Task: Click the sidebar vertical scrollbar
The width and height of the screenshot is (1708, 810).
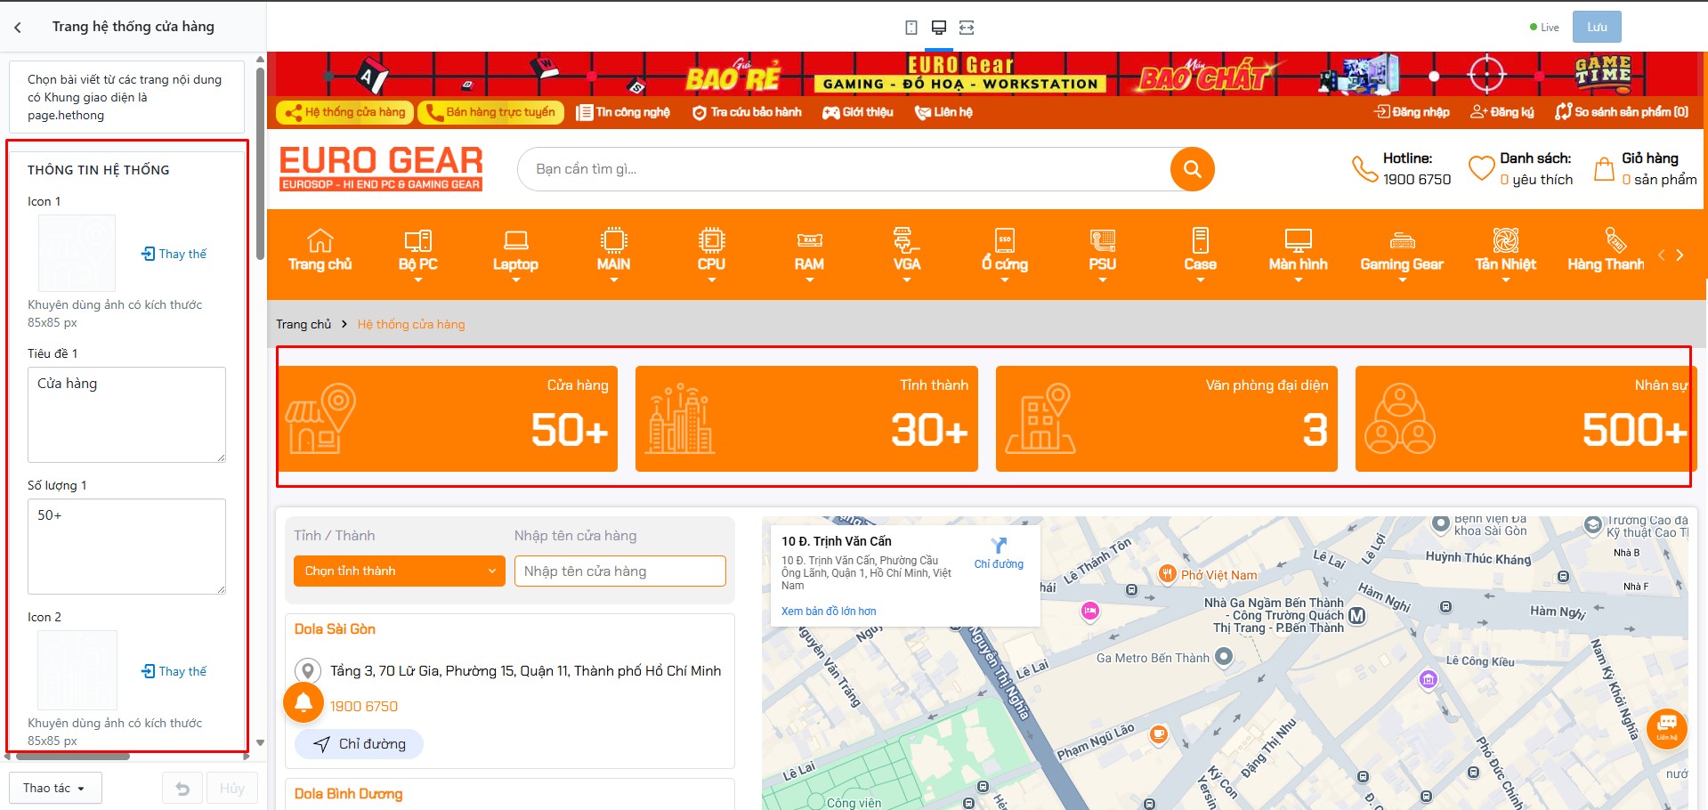Action: (x=260, y=164)
